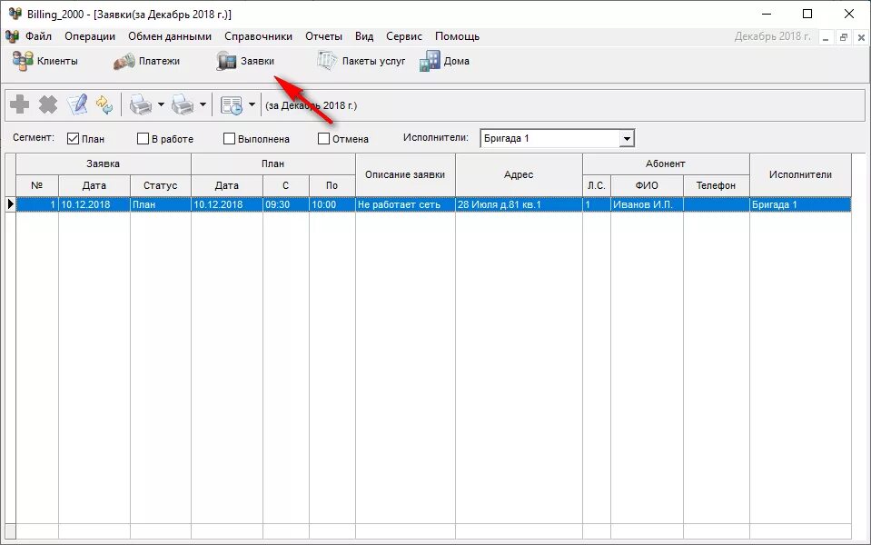871x545 pixels.
Task: Open the Помощь menu
Action: 457,36
